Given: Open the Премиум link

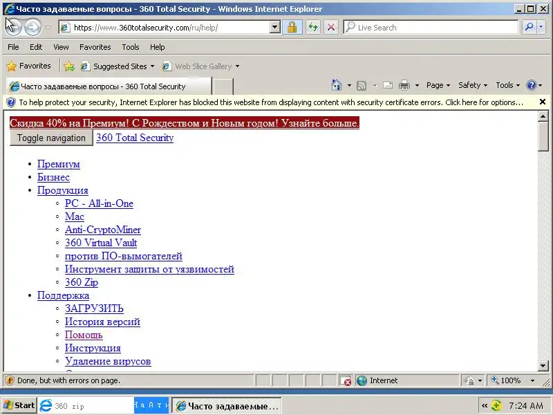Looking at the screenshot, I should pos(59,164).
